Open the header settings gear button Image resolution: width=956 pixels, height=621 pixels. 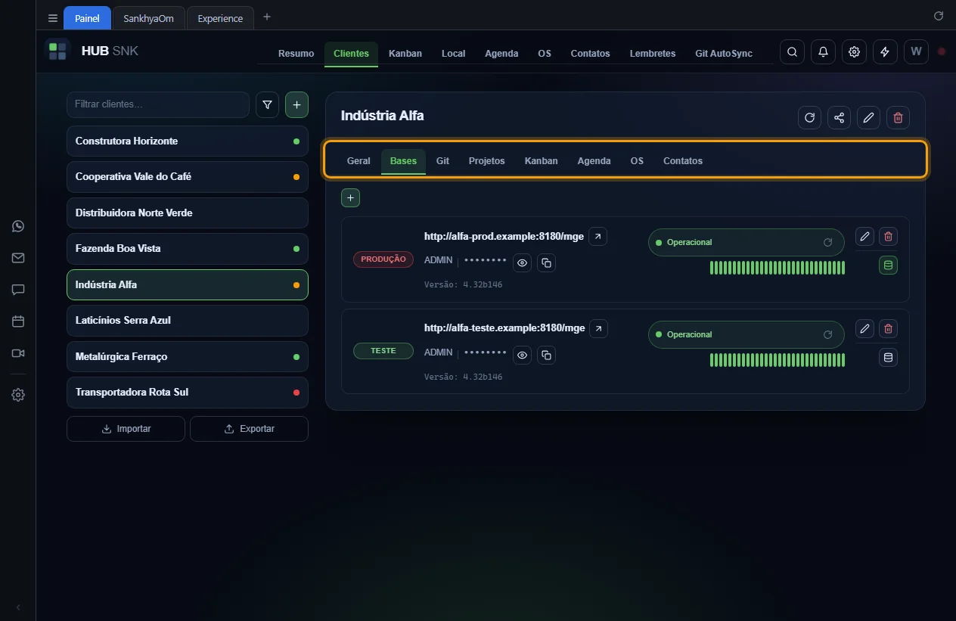click(x=854, y=52)
